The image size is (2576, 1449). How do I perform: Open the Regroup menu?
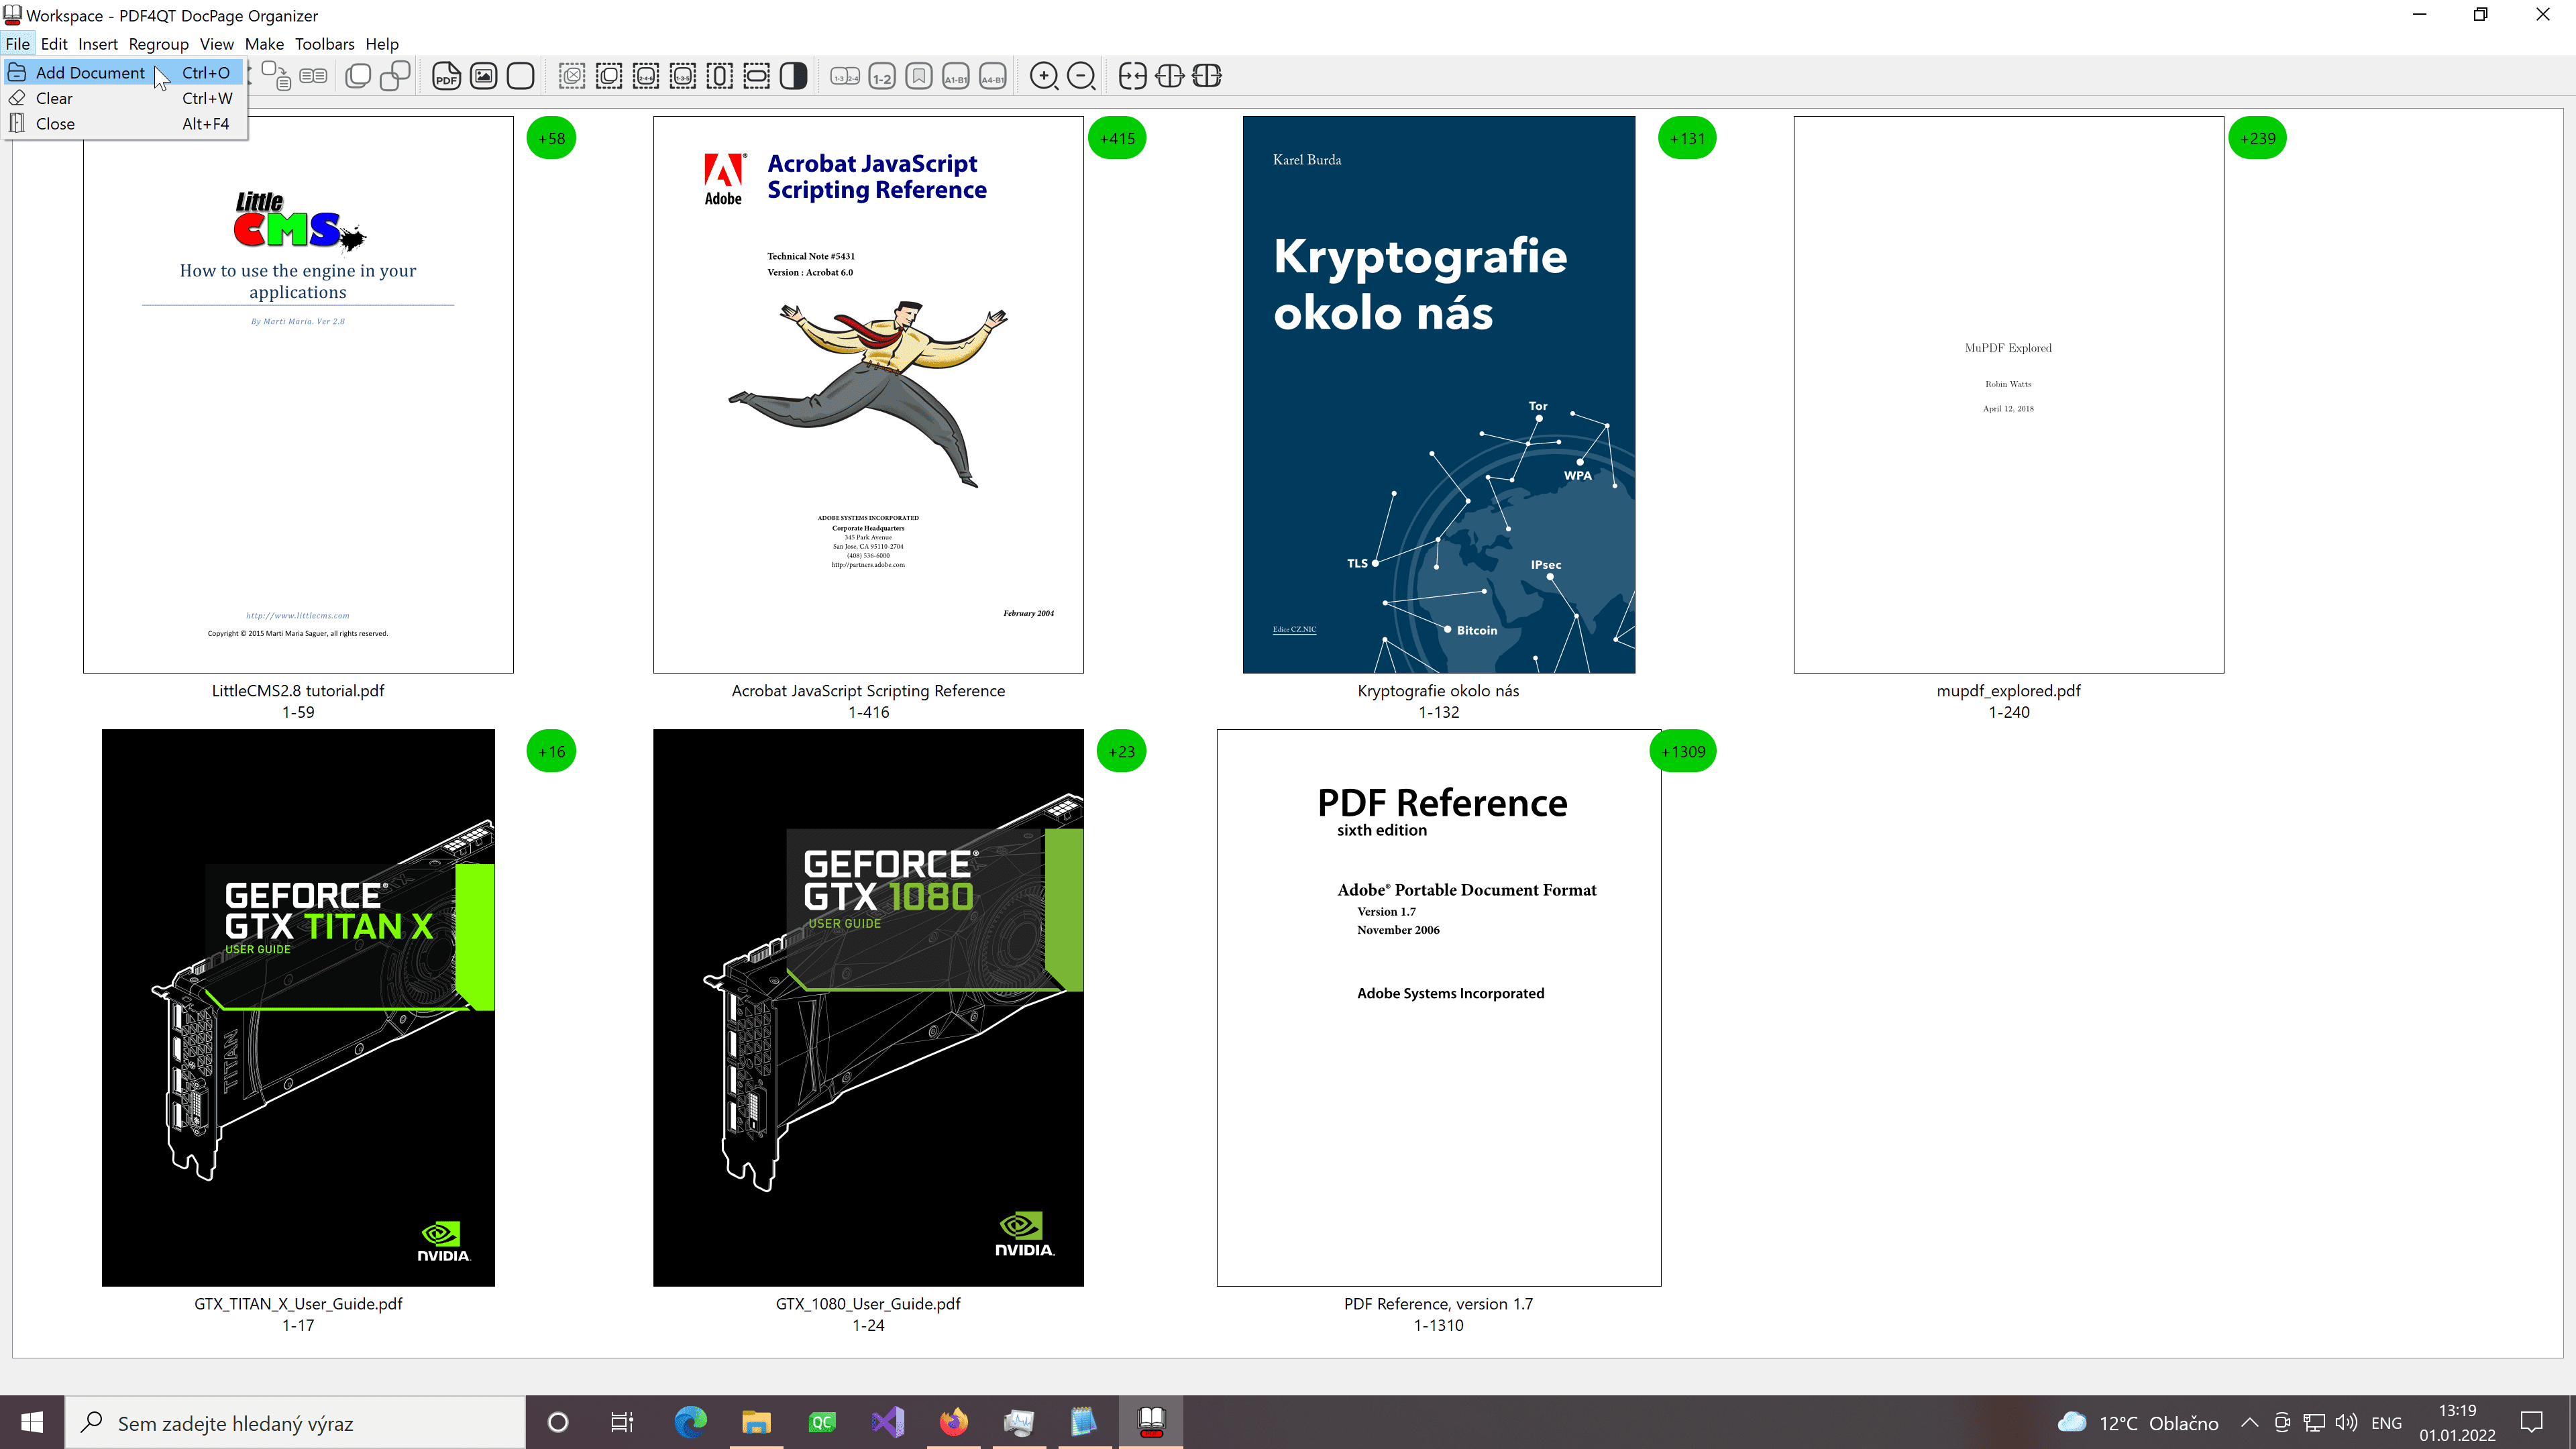(158, 44)
